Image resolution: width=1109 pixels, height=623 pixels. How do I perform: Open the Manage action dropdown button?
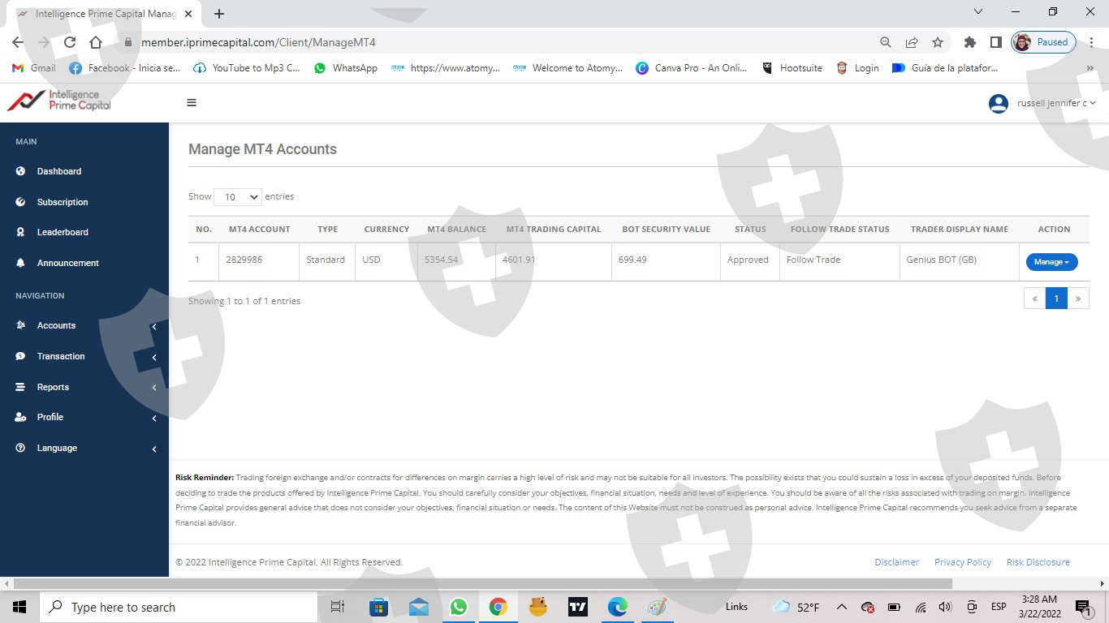1052,262
